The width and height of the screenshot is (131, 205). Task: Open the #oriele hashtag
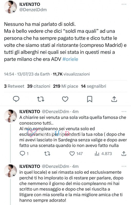click(x=70, y=59)
